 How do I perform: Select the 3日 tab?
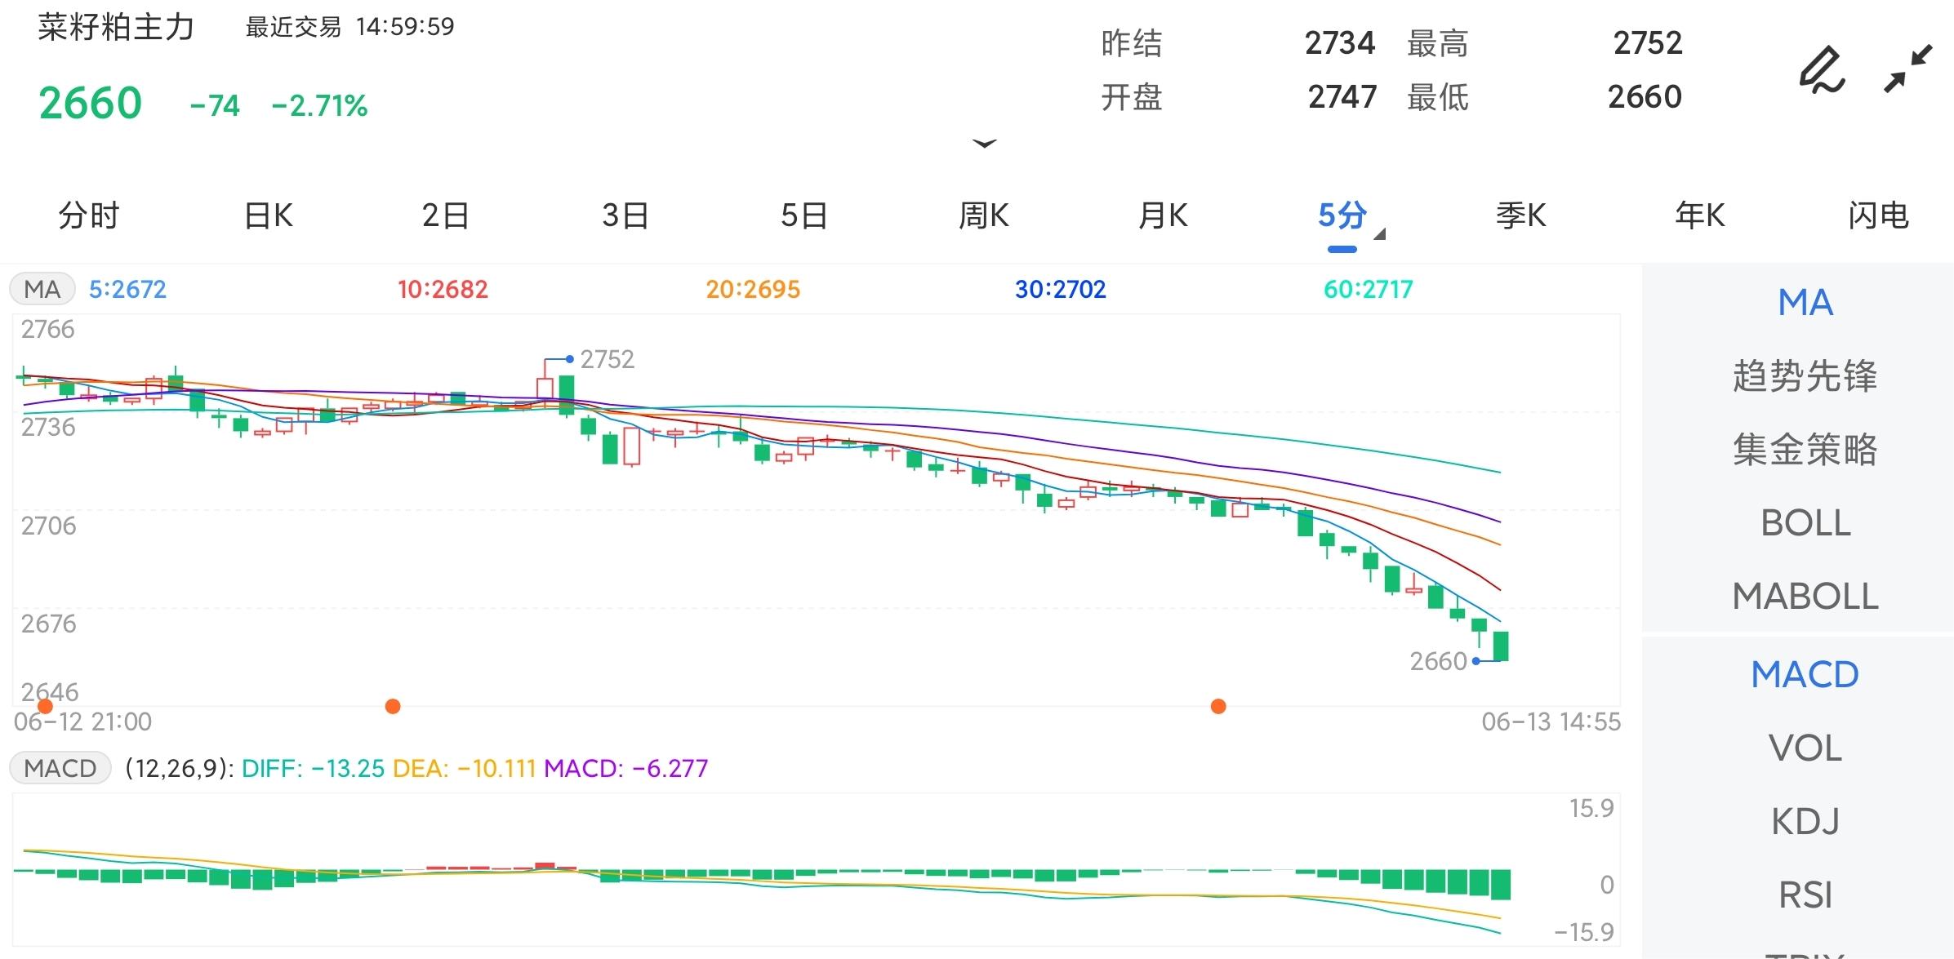coord(625,216)
